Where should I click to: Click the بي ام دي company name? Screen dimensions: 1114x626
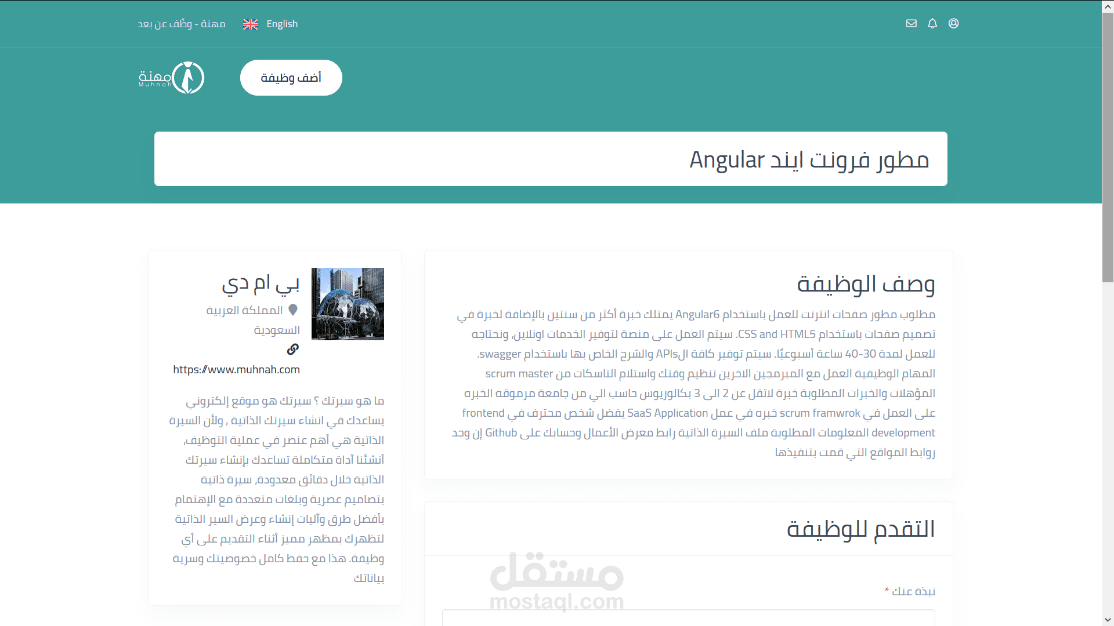pyautogui.click(x=261, y=283)
